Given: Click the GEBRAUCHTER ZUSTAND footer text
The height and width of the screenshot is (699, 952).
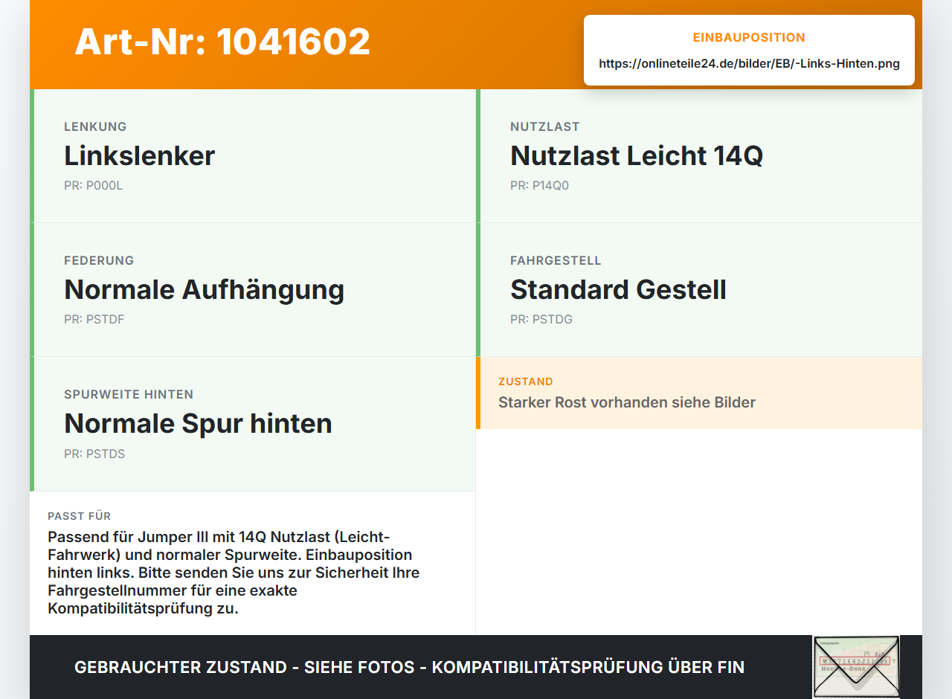Looking at the screenshot, I should [x=409, y=667].
